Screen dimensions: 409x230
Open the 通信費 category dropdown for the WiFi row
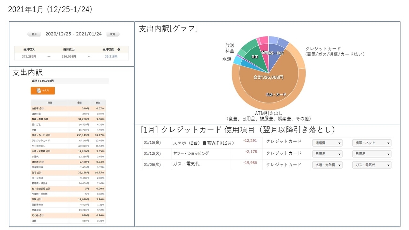[x=327, y=143]
